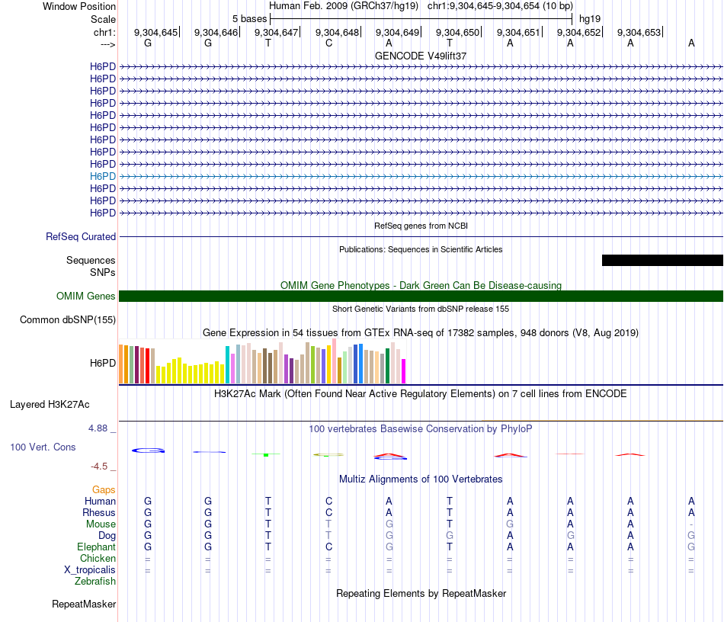Click the Window Position label
This screenshot has height=622, width=724.
point(79,6)
